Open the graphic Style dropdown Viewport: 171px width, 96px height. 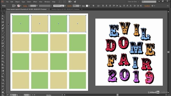click(89, 6)
